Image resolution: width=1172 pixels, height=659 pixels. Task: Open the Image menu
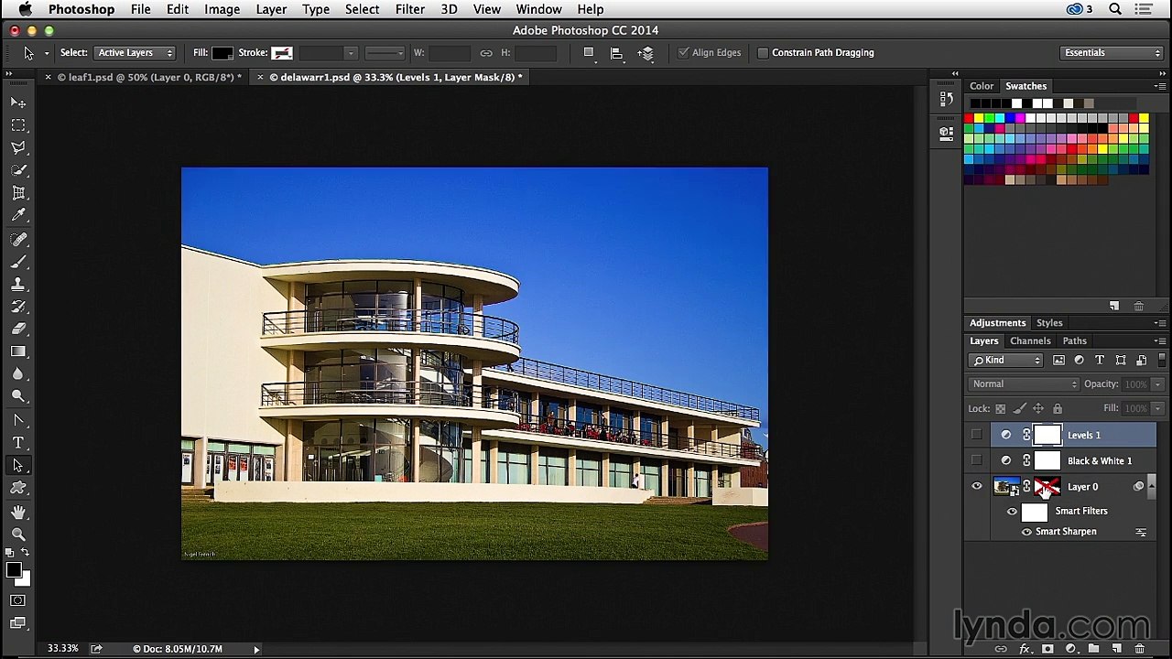tap(222, 9)
